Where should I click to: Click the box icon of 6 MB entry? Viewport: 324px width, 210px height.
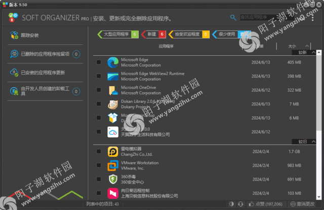point(113,118)
